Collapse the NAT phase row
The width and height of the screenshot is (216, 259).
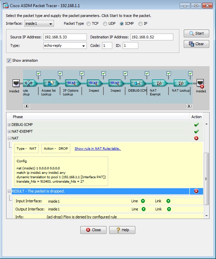[x=9, y=138]
